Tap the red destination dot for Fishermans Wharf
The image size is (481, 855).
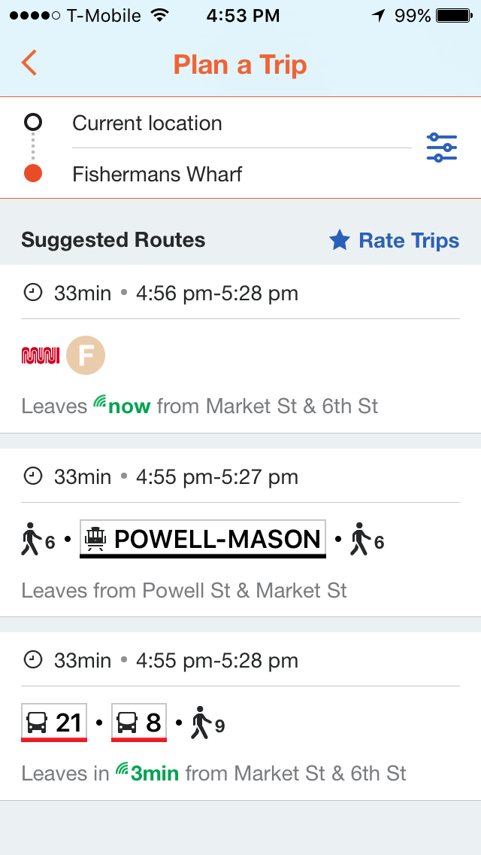click(32, 173)
